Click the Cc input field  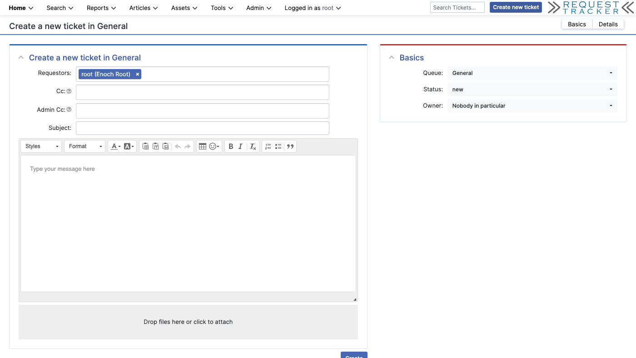(203, 92)
